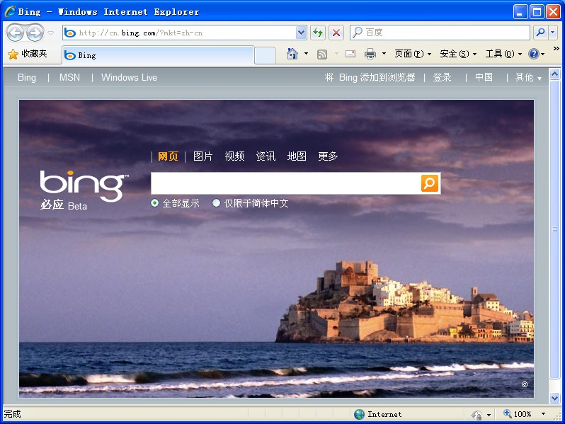Go forward with the Forward arrow button
This screenshot has width=565, height=424.
point(35,33)
